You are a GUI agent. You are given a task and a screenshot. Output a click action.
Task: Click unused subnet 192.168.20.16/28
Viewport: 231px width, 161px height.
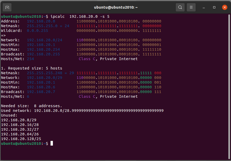(20, 125)
